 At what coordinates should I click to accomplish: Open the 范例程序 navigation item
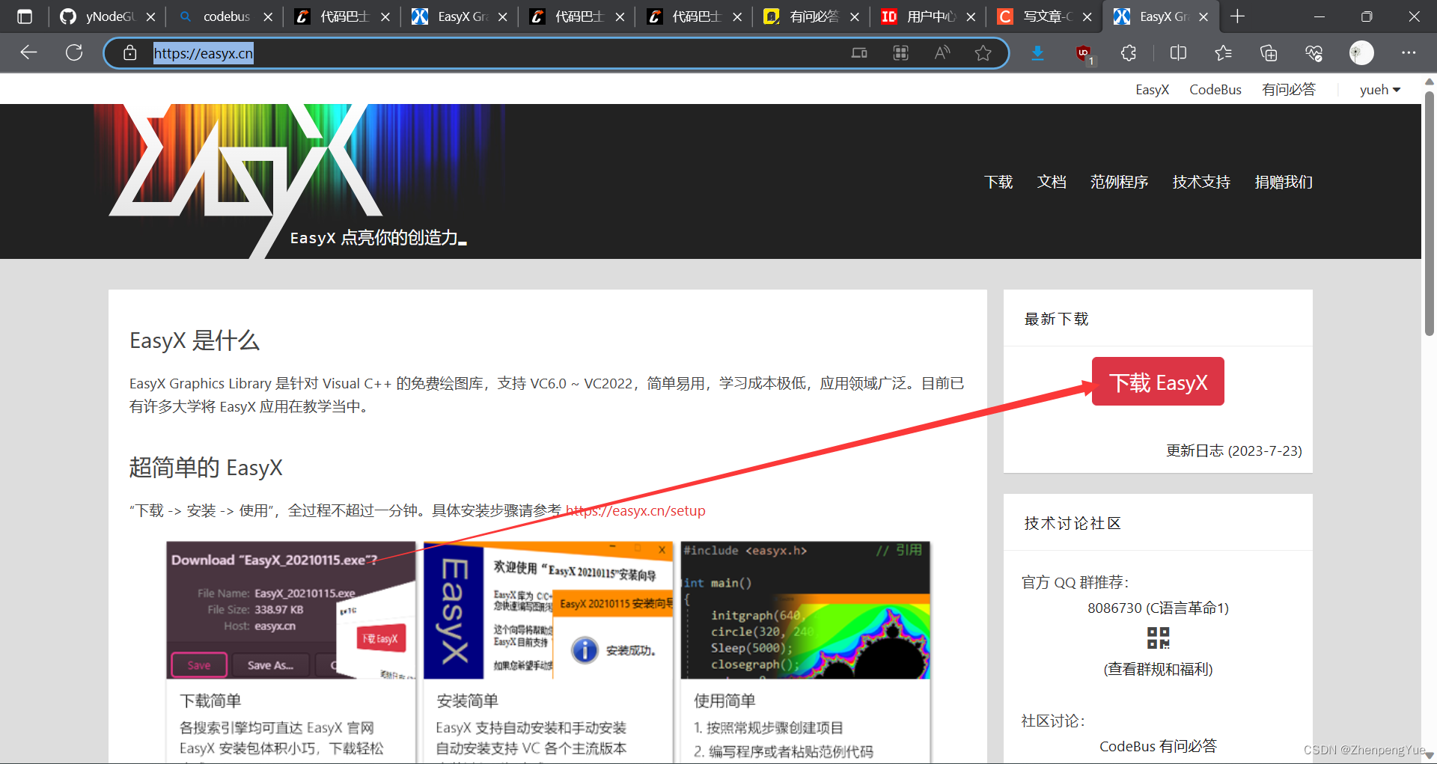1119,182
